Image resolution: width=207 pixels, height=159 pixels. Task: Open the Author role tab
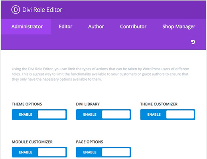pyautogui.click(x=96, y=27)
